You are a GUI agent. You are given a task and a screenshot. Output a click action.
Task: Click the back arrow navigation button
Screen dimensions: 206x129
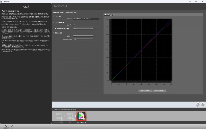tap(198, 104)
